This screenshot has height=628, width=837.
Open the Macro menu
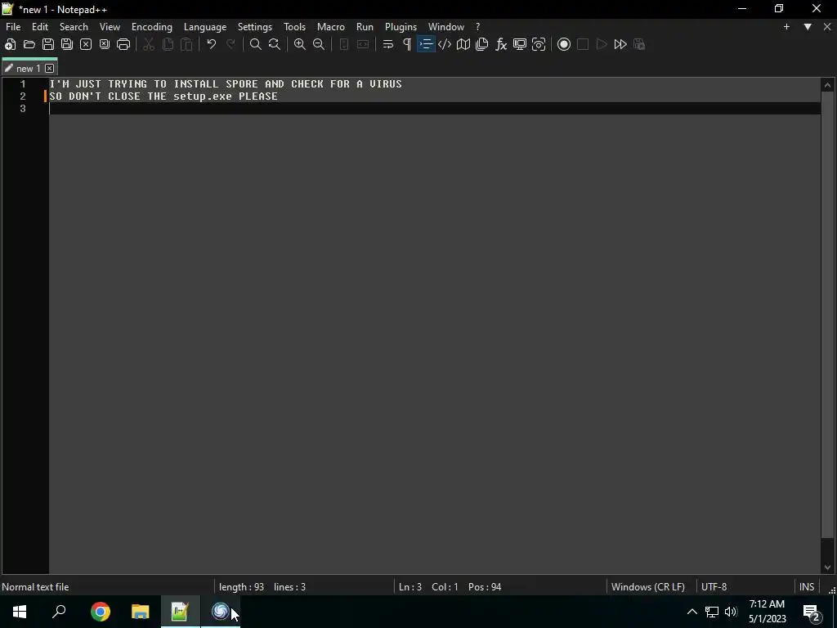331,27
